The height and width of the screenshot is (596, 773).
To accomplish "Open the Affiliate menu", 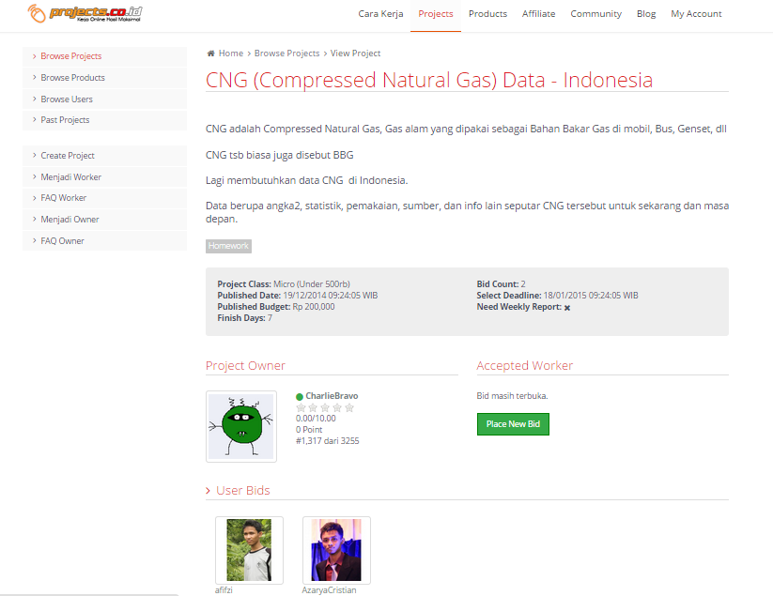I will tap(539, 14).
